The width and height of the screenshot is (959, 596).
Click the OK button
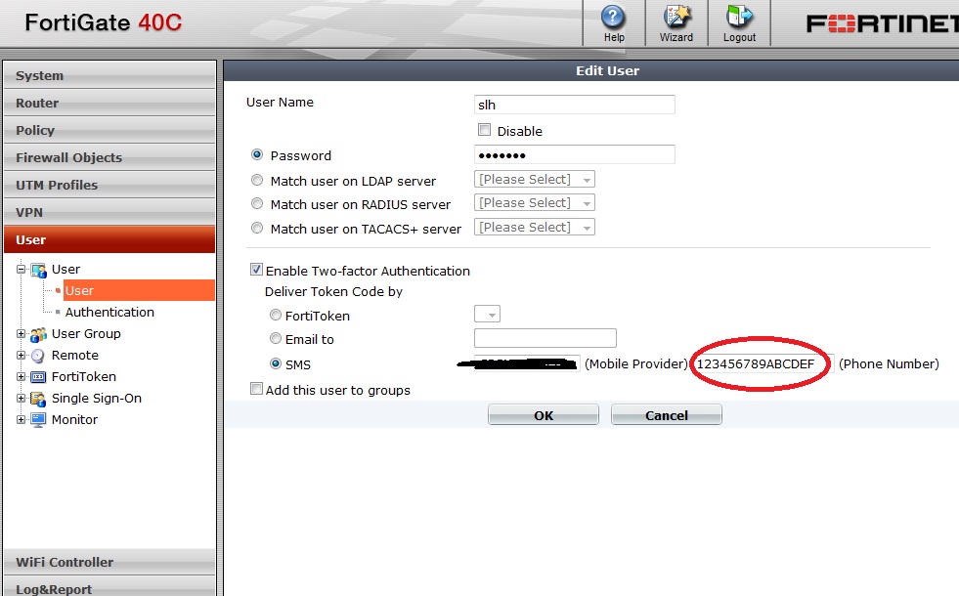pyautogui.click(x=543, y=414)
